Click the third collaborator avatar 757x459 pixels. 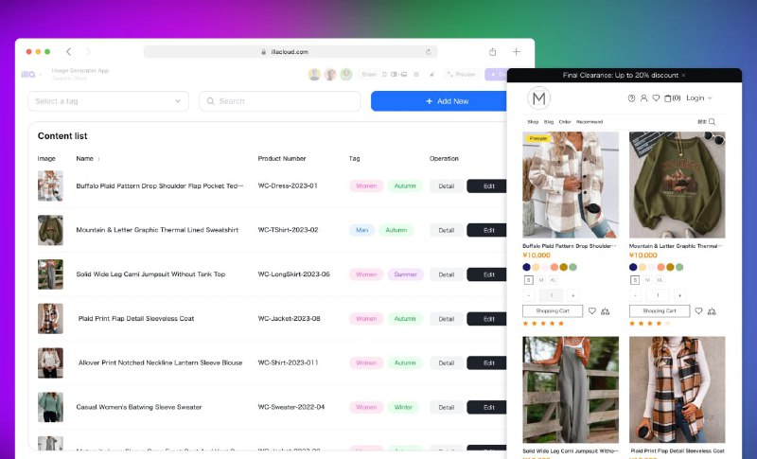pos(346,75)
